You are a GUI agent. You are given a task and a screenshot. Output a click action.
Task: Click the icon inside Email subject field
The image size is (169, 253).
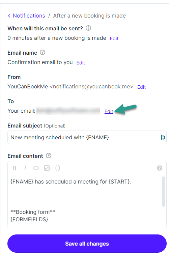(x=163, y=137)
